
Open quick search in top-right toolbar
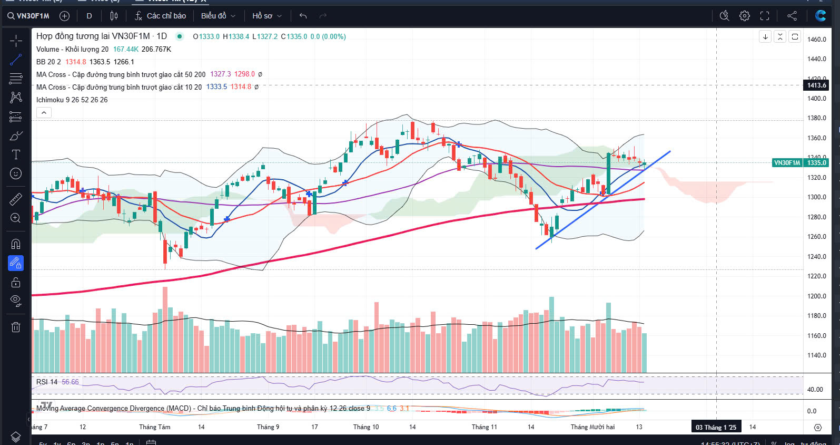click(x=725, y=16)
